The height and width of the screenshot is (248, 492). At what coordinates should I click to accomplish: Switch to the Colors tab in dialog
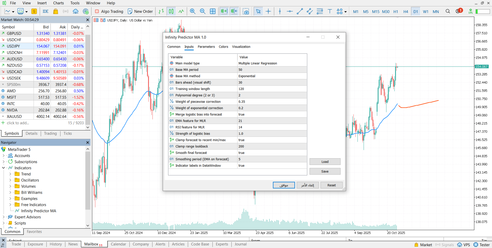point(223,47)
